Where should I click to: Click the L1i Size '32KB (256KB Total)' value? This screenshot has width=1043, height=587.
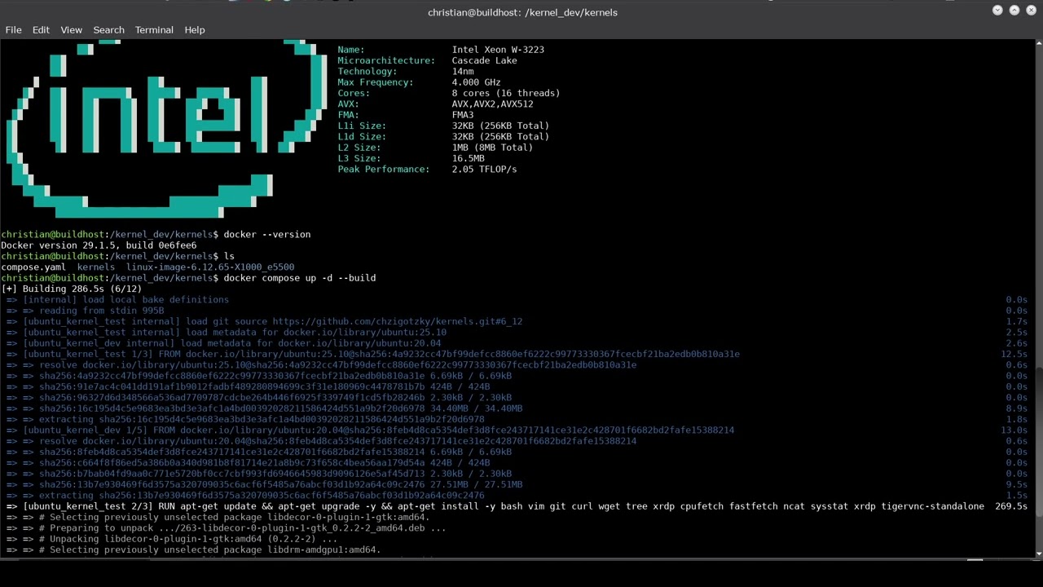tap(500, 126)
